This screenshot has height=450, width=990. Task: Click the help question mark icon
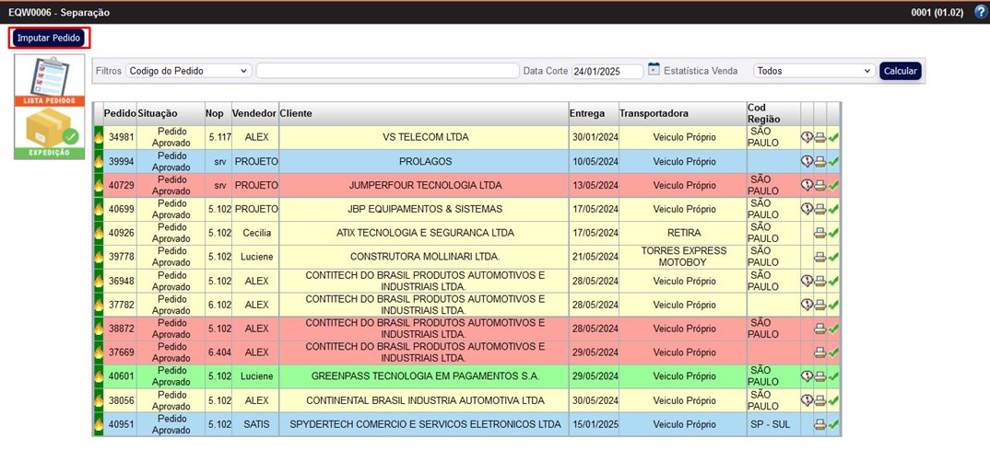980,12
